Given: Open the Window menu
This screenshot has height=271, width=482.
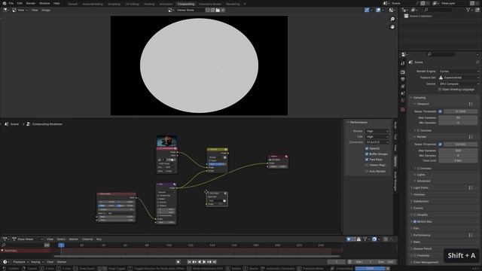Looking at the screenshot, I should [44, 3].
